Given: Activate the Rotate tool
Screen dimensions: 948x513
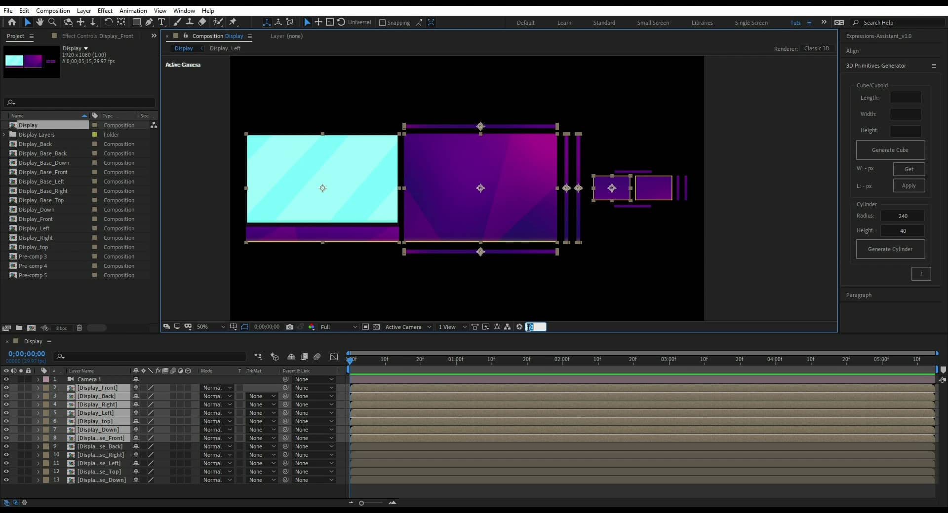Looking at the screenshot, I should point(109,22).
